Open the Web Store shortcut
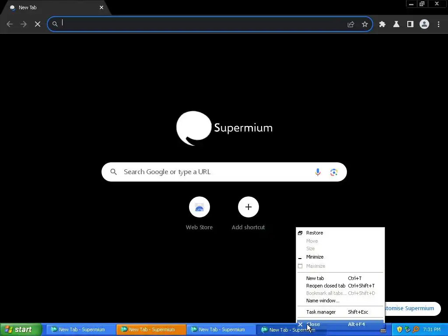The height and width of the screenshot is (336, 448). pyautogui.click(x=199, y=213)
